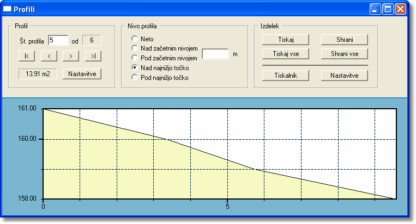Open Nastavitve in the Izdelek group

(344, 76)
